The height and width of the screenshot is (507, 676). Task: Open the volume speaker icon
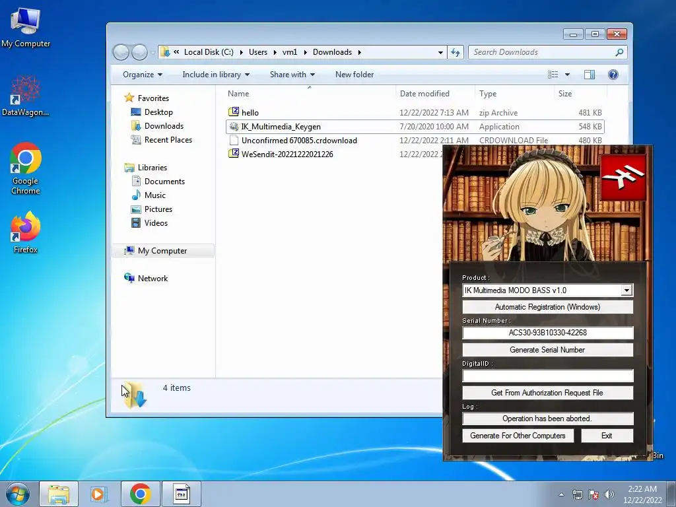[x=609, y=494]
